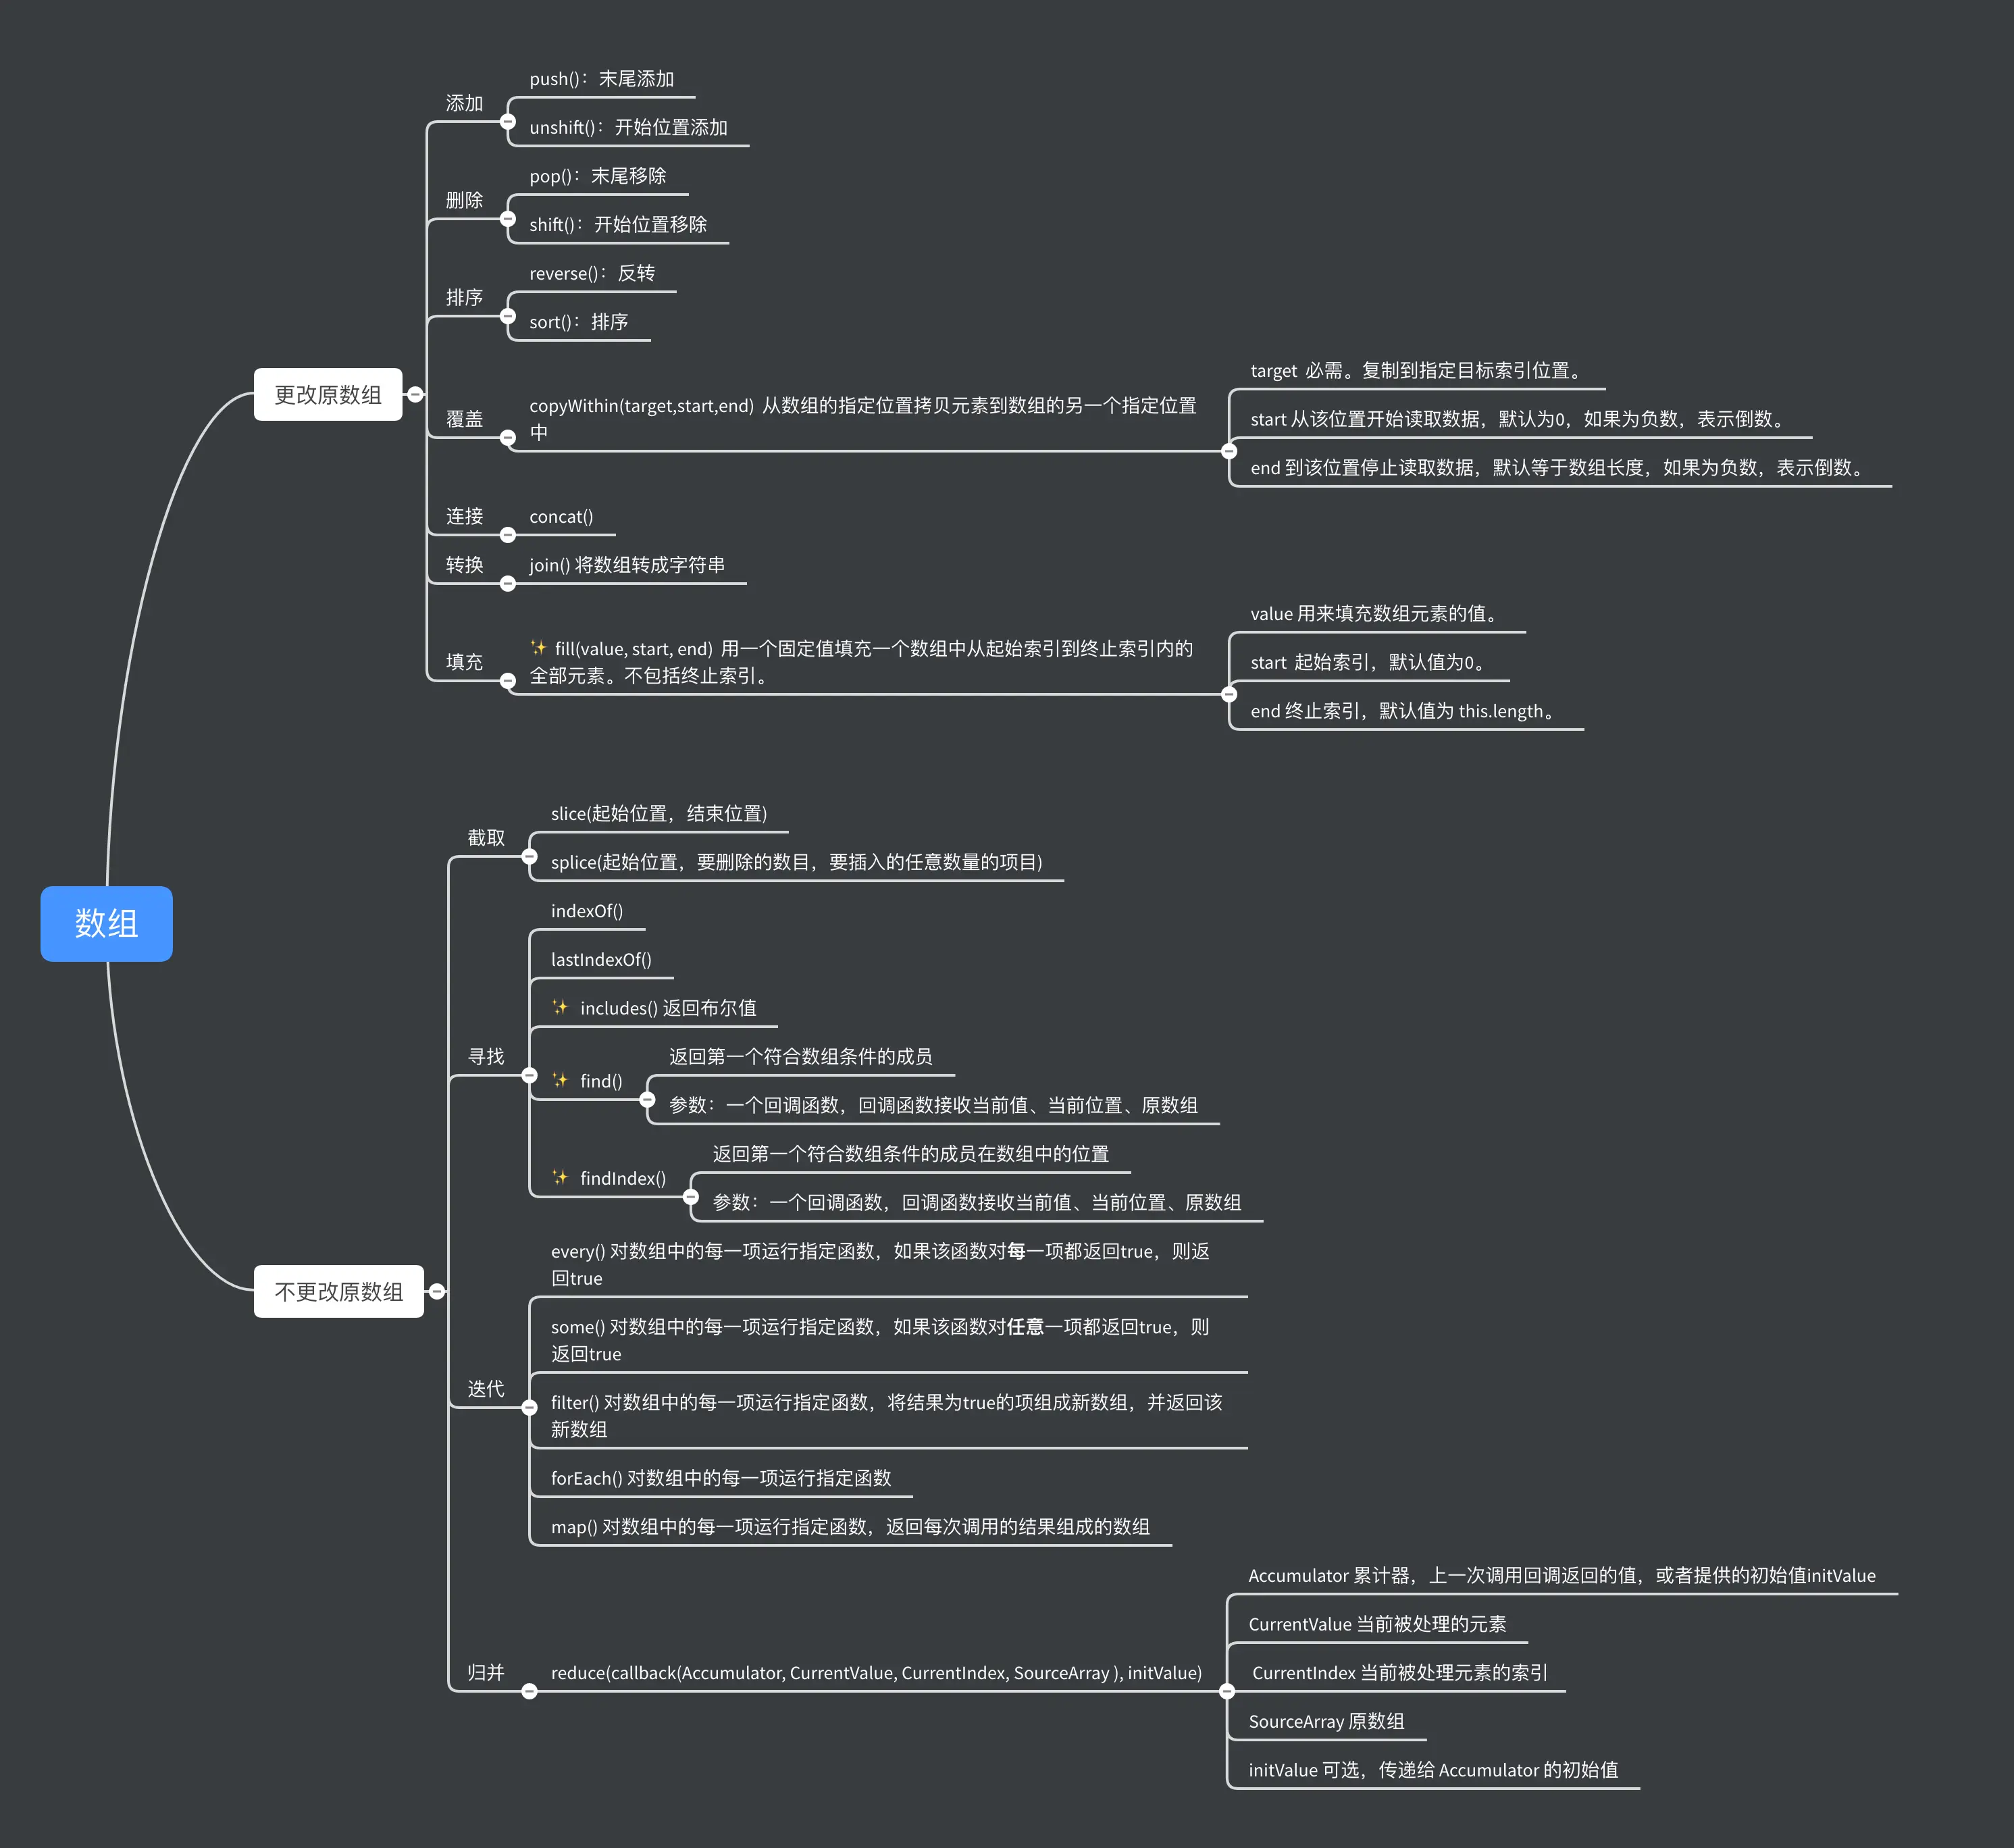This screenshot has height=1848, width=2014.
Task: Click the sparkle icon next to includes()
Action: click(560, 1007)
